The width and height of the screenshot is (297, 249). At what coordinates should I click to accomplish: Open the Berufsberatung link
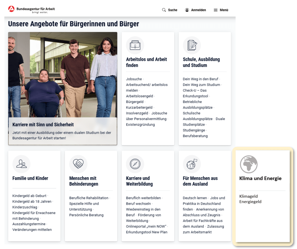pos(195,136)
